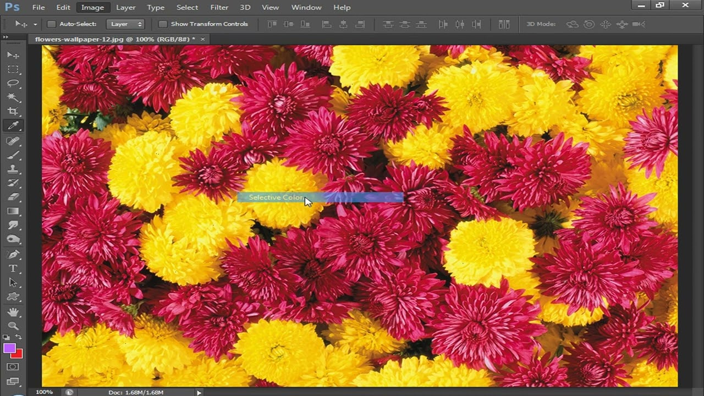Image resolution: width=704 pixels, height=396 pixels.
Task: Click Align Bottom Edges icon
Action: click(x=305, y=24)
